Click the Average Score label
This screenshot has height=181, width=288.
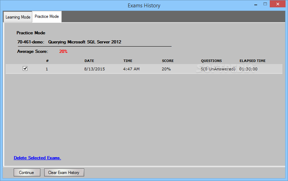tap(33, 51)
